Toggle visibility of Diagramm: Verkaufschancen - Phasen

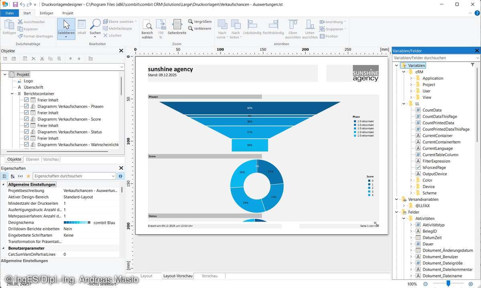(26, 106)
